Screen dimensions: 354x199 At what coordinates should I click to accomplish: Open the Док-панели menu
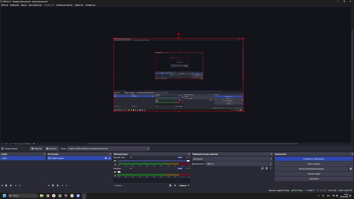click(35, 5)
